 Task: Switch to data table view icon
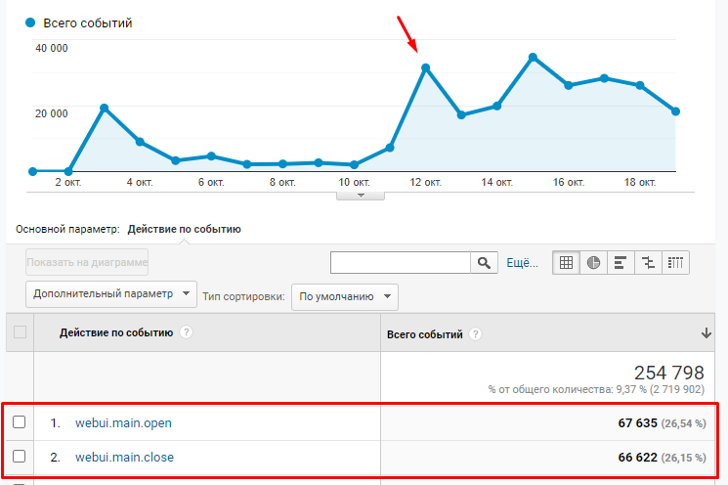566,263
